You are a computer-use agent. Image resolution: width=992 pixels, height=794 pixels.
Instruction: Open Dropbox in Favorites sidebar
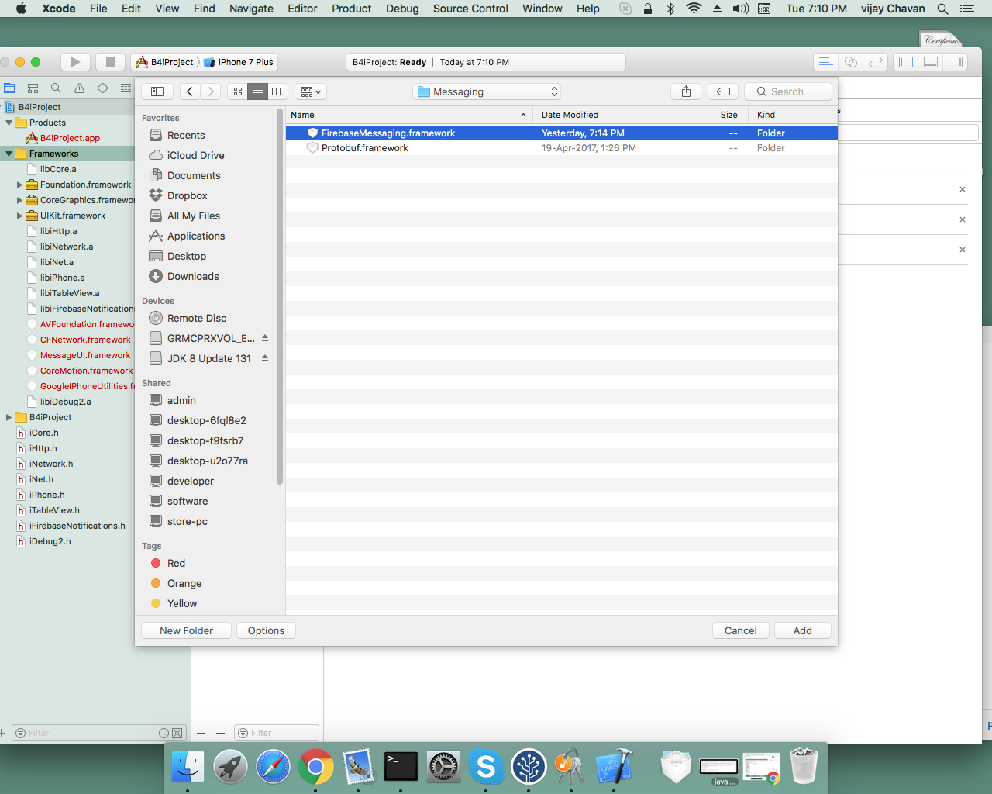click(x=187, y=195)
